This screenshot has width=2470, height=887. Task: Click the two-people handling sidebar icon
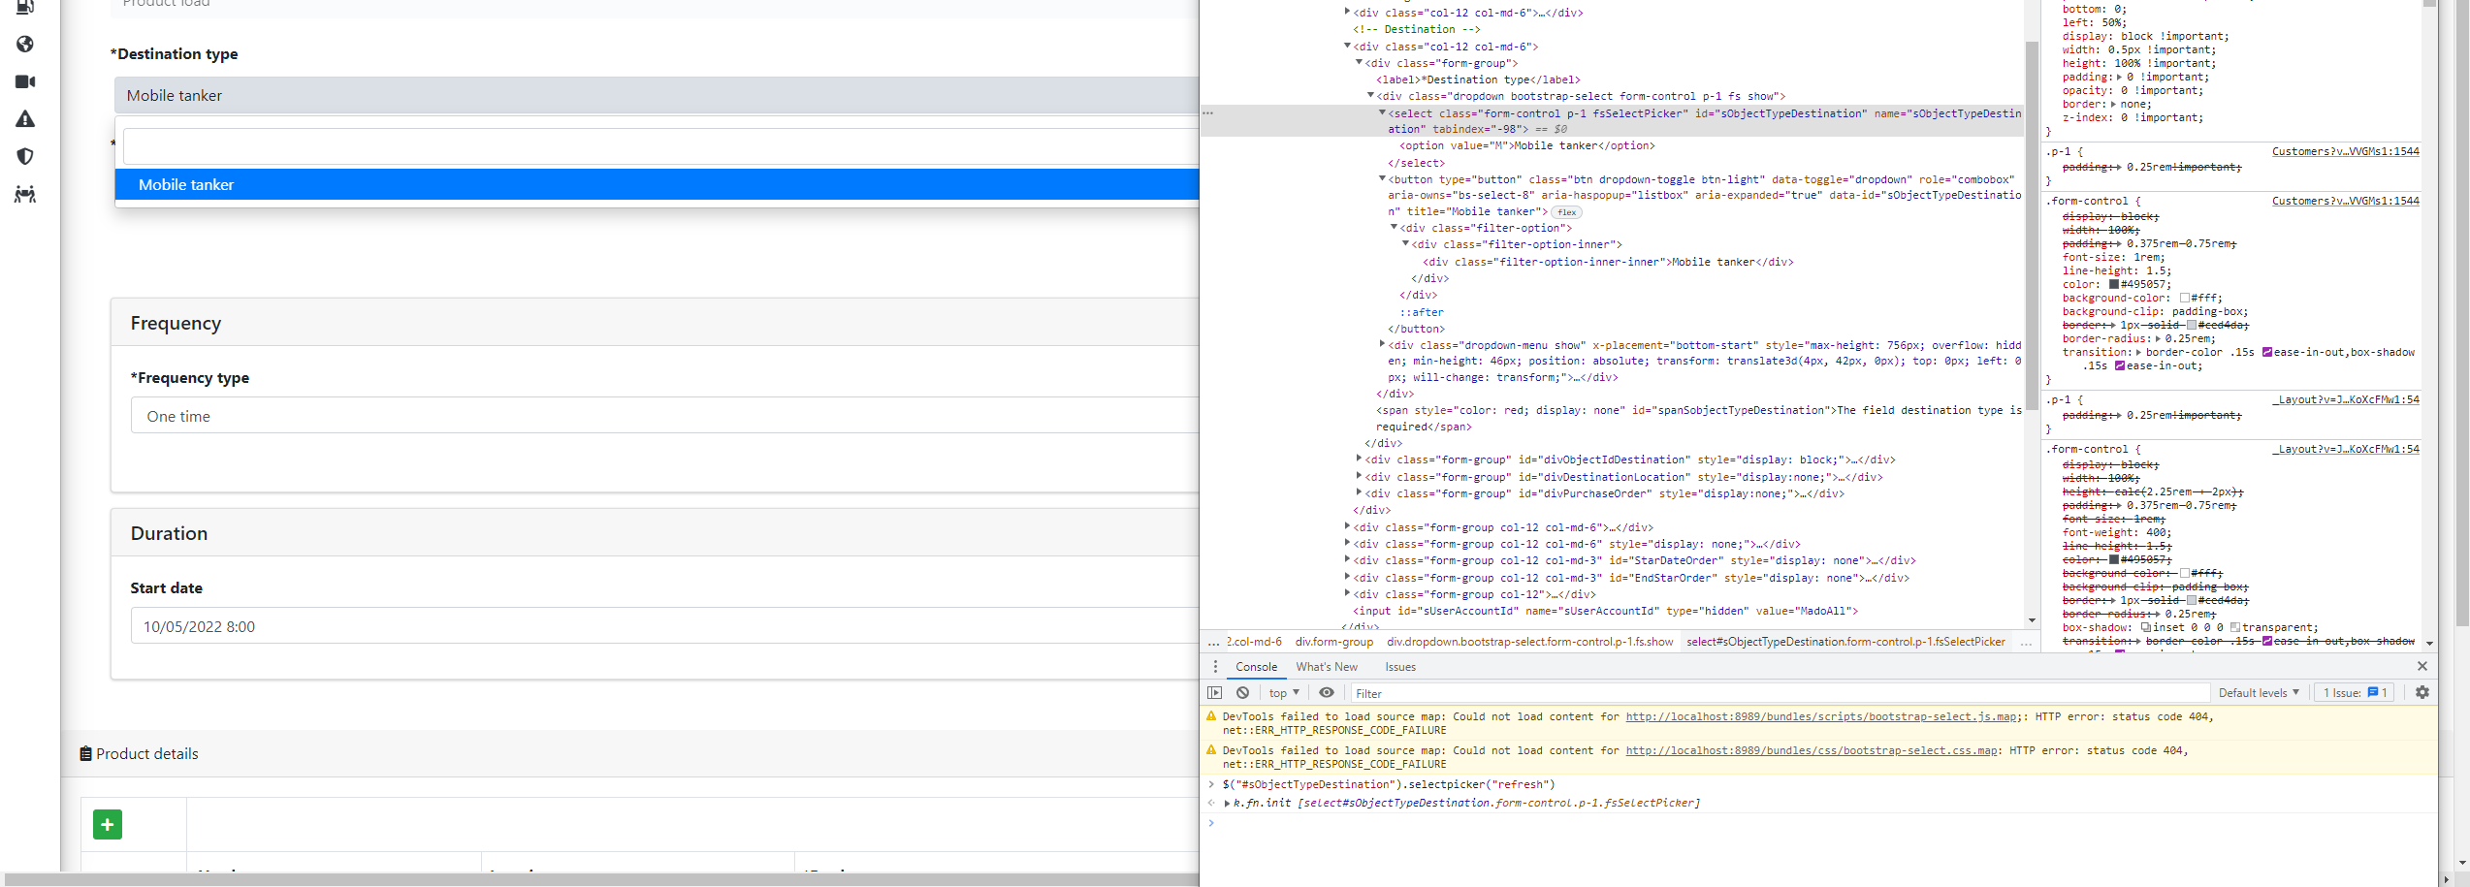[24, 194]
